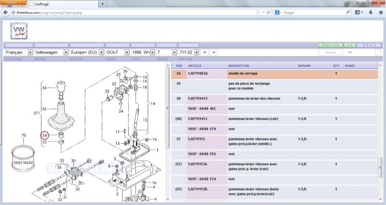The image size is (386, 205).
Task: Open the Firefox application menu
Action: (x=14, y=2)
